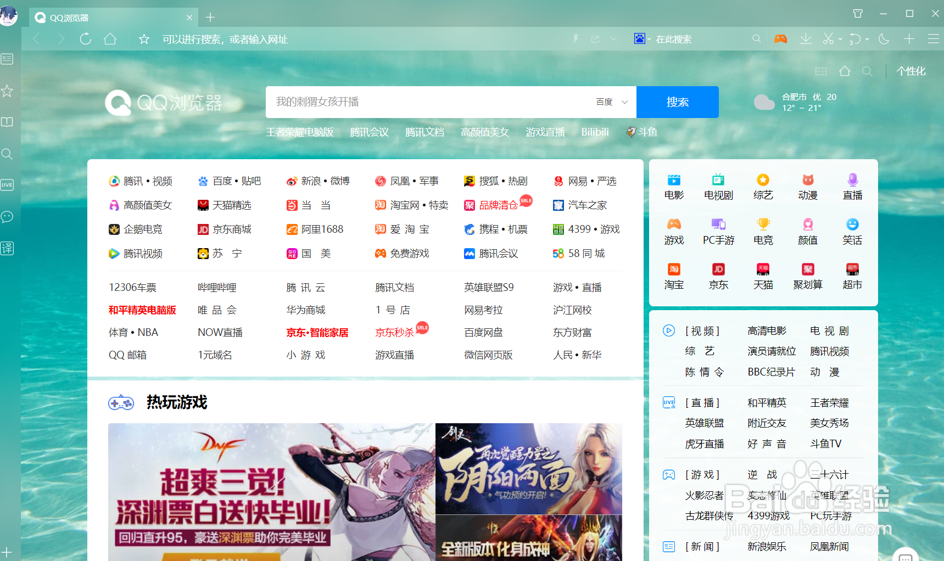This screenshot has width=944, height=561.
Task: Bookmark page with the star icon
Action: (144, 39)
